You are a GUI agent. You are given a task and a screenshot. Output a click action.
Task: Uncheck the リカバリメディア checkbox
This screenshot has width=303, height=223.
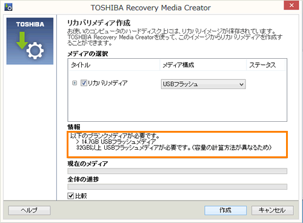[x=84, y=83]
